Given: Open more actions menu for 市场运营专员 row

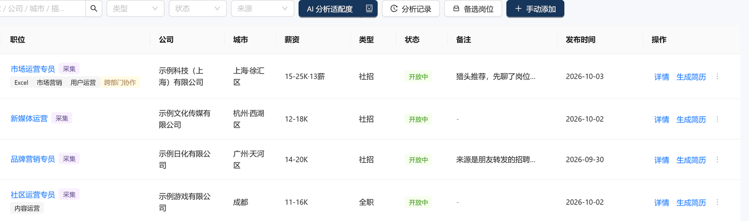Looking at the screenshot, I should point(717,76).
